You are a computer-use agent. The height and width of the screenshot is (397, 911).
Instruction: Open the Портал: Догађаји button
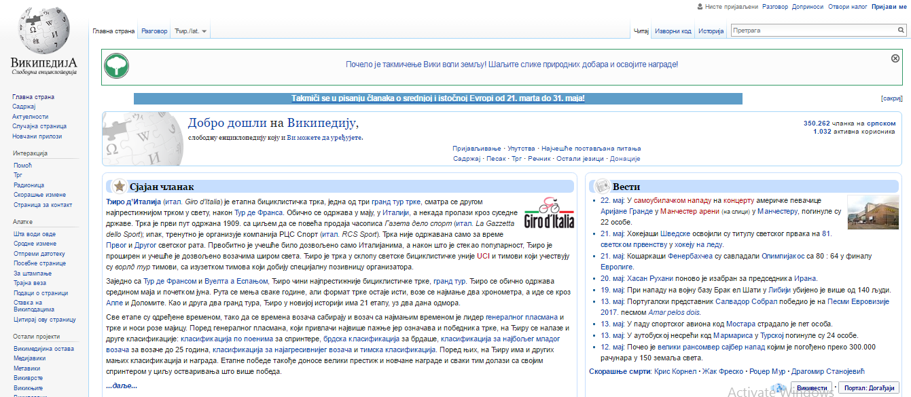[x=869, y=388]
